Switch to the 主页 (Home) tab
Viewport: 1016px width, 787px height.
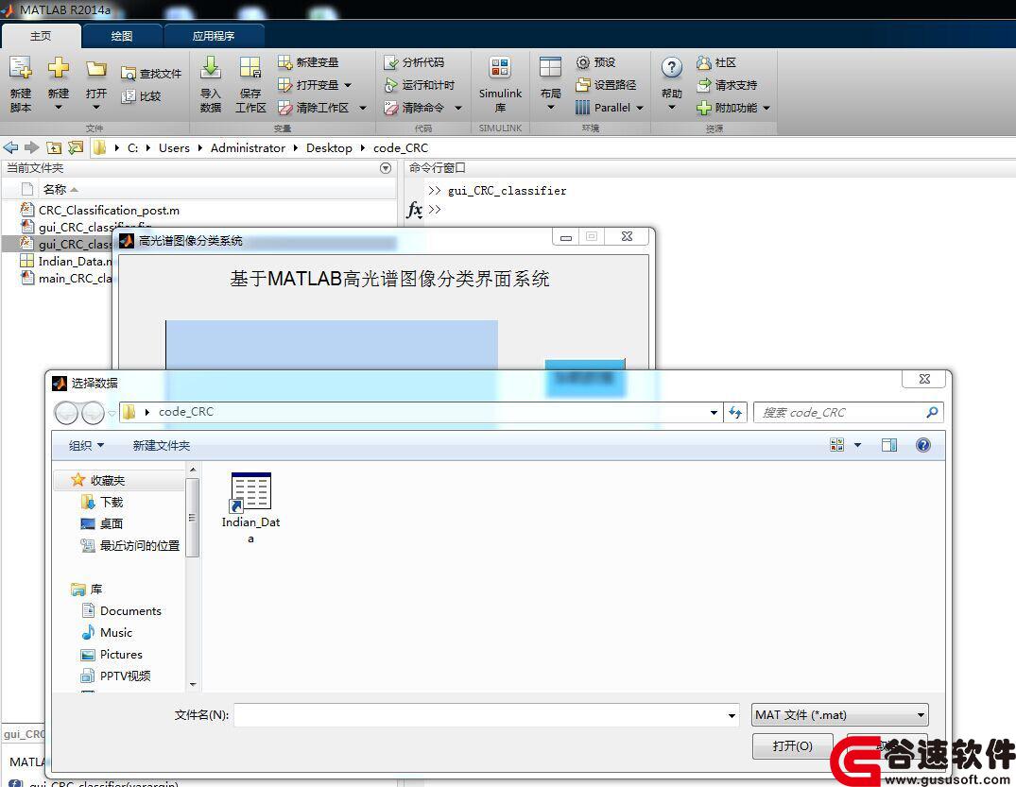point(41,36)
